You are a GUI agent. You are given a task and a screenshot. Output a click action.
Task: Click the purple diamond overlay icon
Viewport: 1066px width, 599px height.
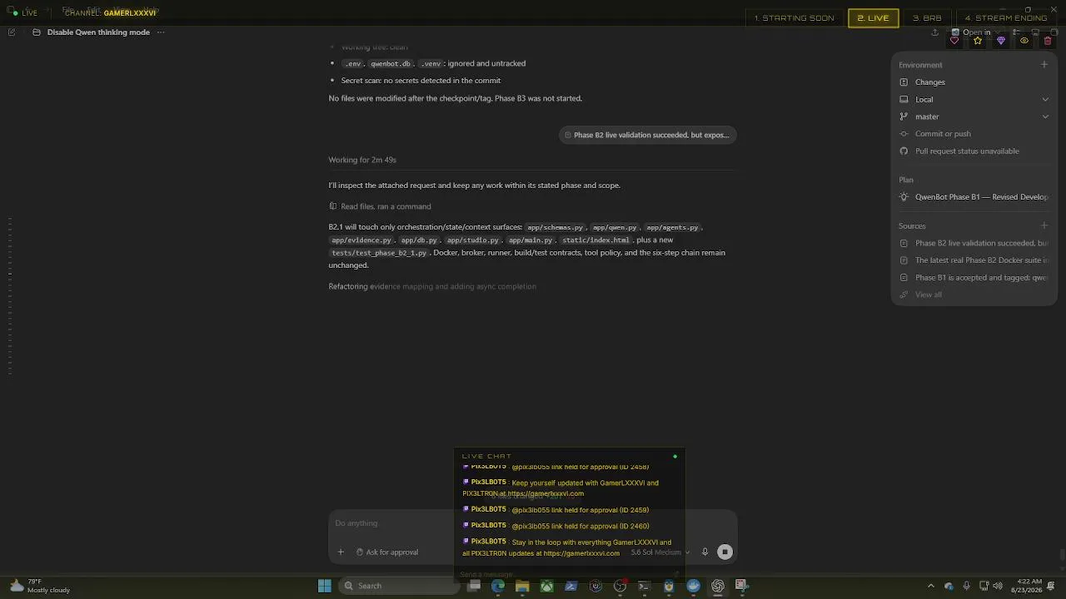click(x=1001, y=41)
